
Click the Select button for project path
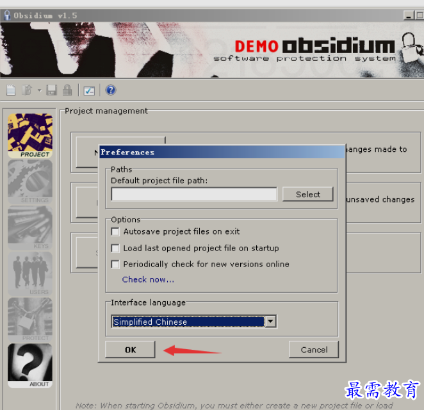(307, 194)
